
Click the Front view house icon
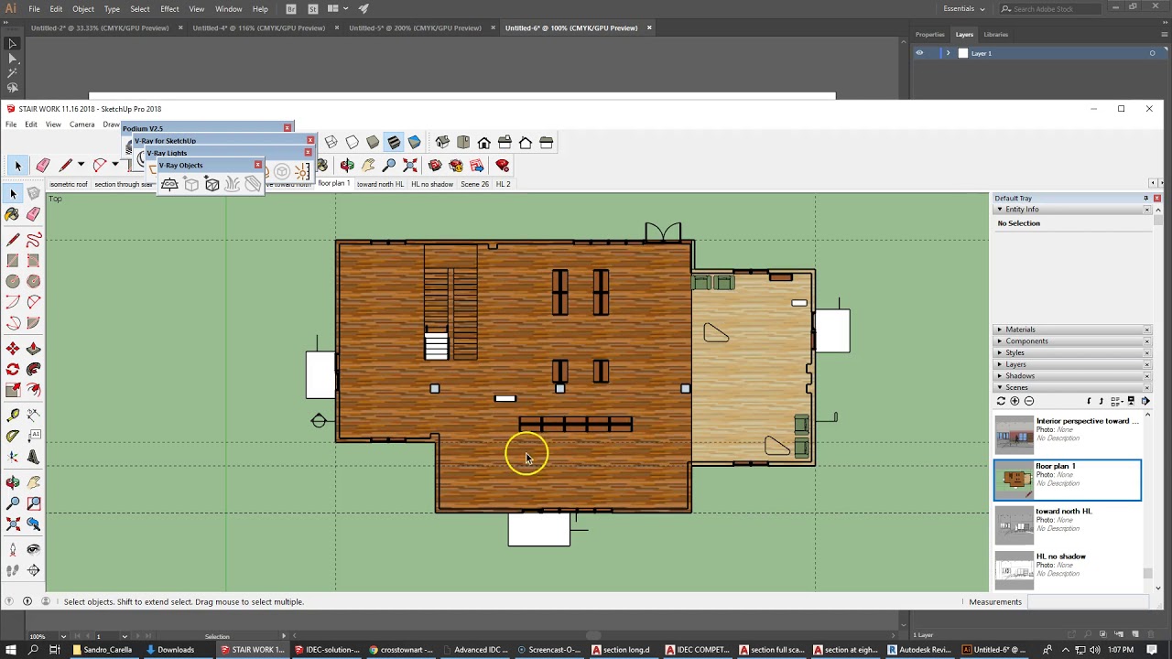click(x=484, y=142)
